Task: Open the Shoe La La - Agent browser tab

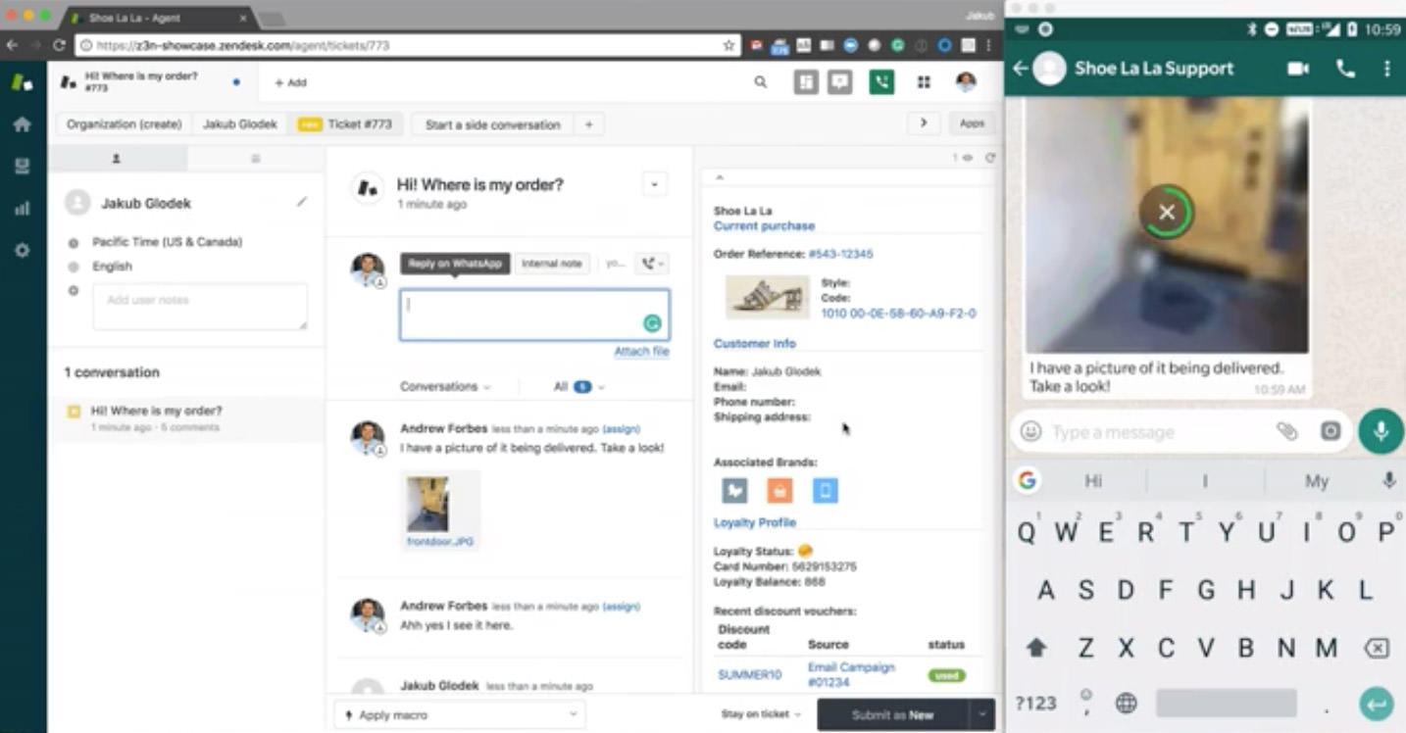Action: (155, 18)
